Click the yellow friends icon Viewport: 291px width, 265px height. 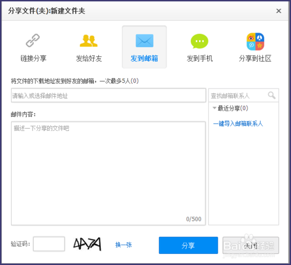pyautogui.click(x=88, y=41)
